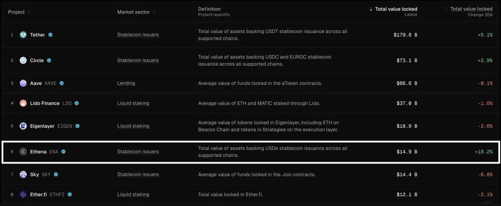This screenshot has width=501, height=206.
Task: Click the verified badge next to Tether
Action: (50, 35)
